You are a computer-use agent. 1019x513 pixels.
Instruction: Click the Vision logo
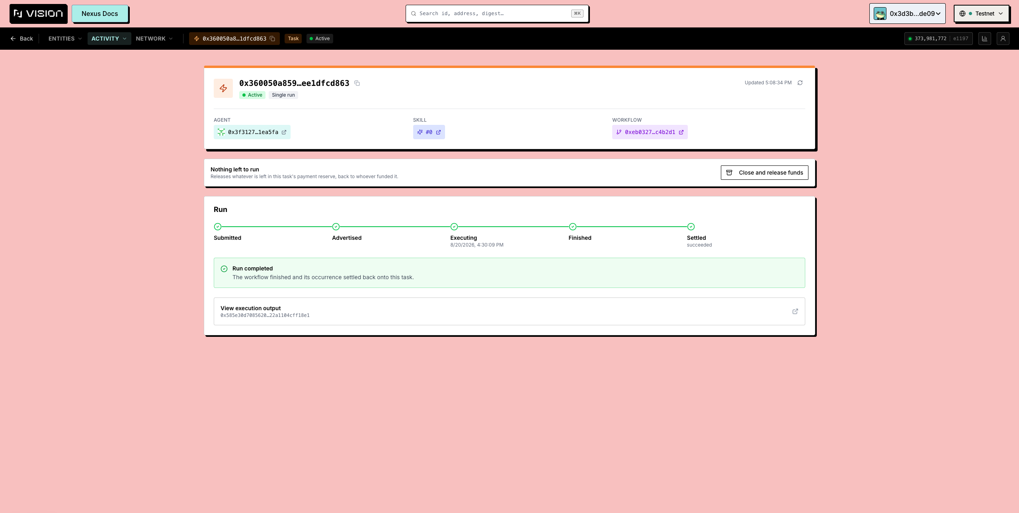point(38,14)
